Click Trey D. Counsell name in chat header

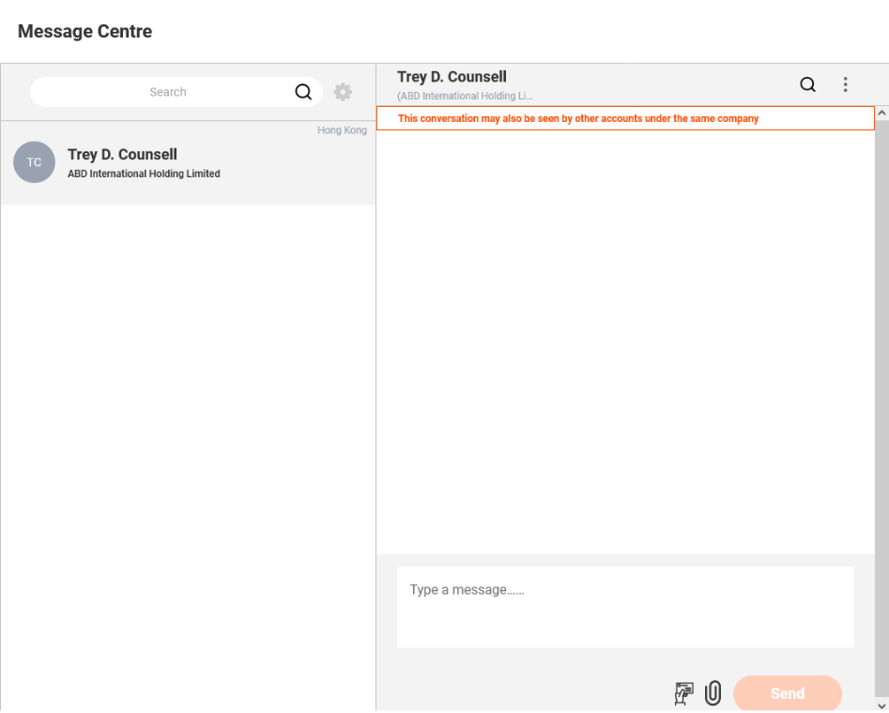(x=452, y=77)
